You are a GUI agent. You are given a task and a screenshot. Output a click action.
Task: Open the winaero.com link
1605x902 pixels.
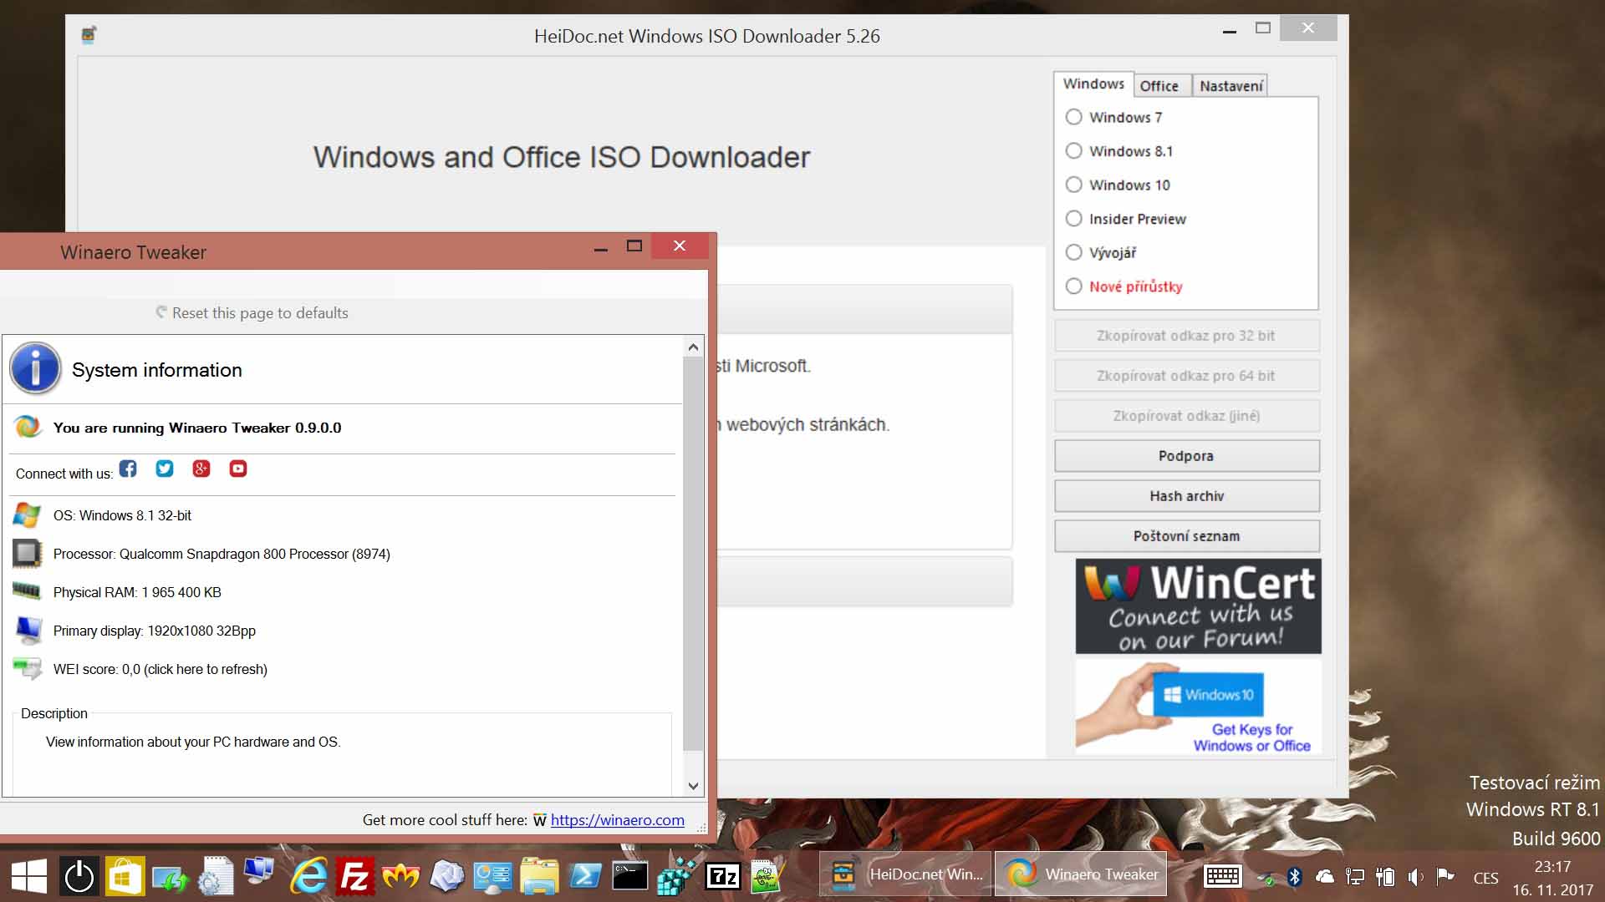click(x=617, y=820)
